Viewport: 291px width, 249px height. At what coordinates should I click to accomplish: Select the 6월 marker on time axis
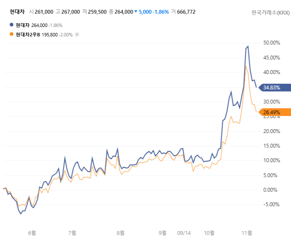(x=32, y=233)
